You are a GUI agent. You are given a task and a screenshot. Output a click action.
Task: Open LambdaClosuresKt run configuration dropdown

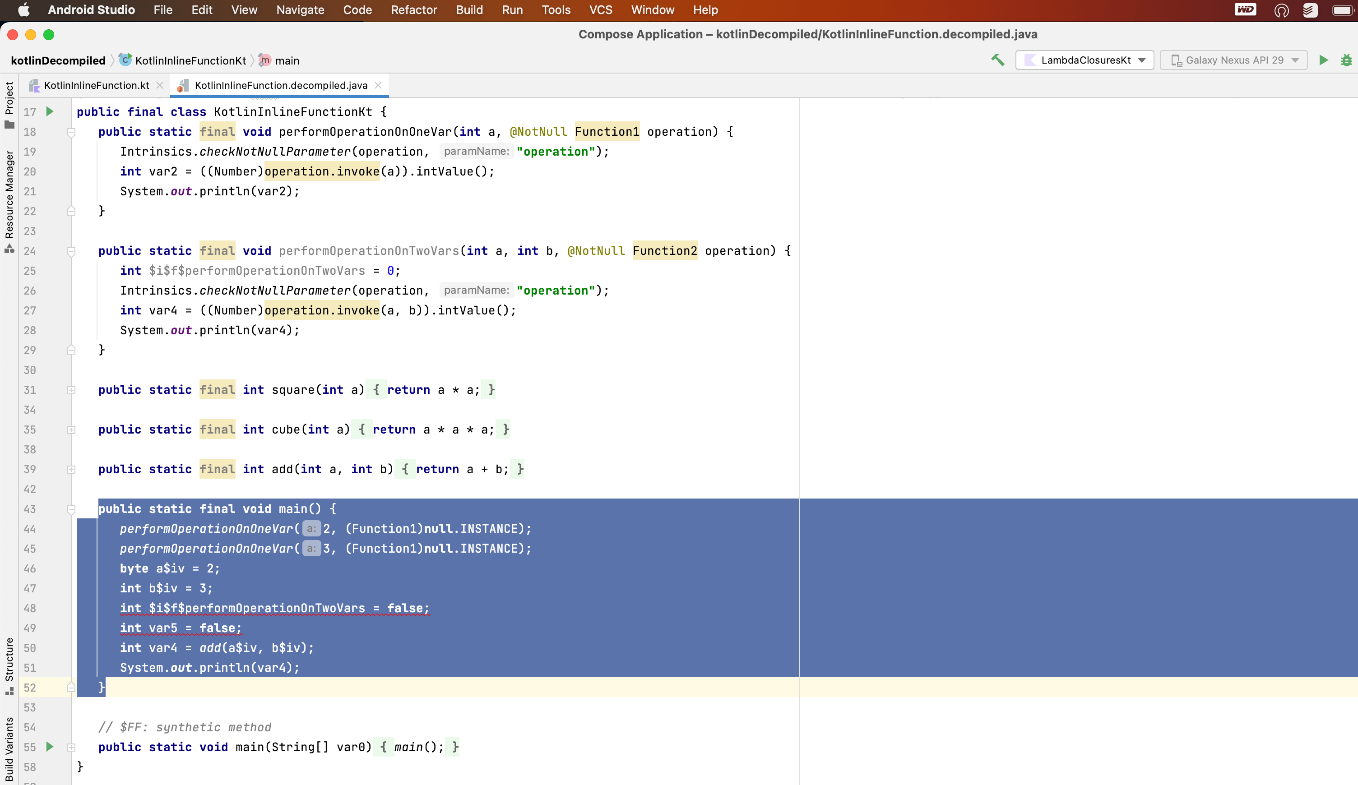tap(1084, 60)
